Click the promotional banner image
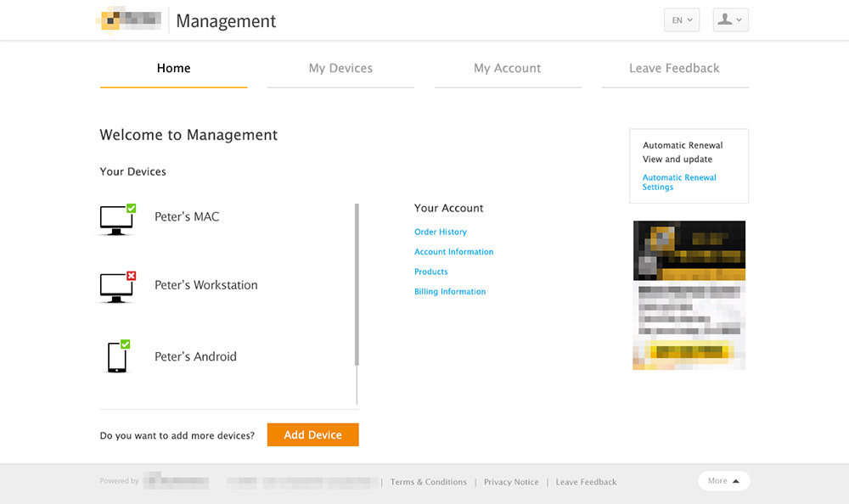849x504 pixels. click(x=689, y=295)
